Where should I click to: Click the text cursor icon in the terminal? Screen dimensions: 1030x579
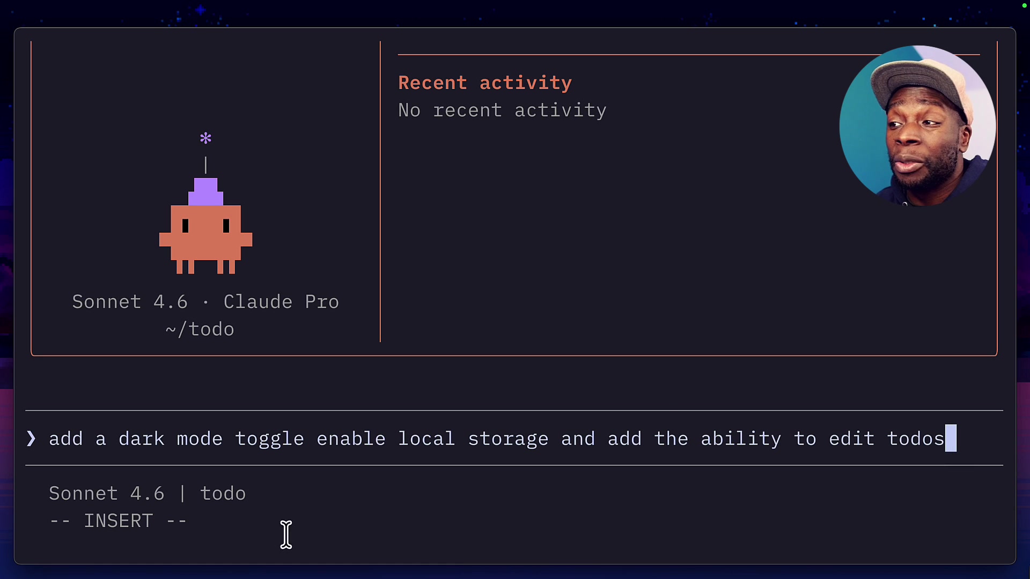click(286, 535)
